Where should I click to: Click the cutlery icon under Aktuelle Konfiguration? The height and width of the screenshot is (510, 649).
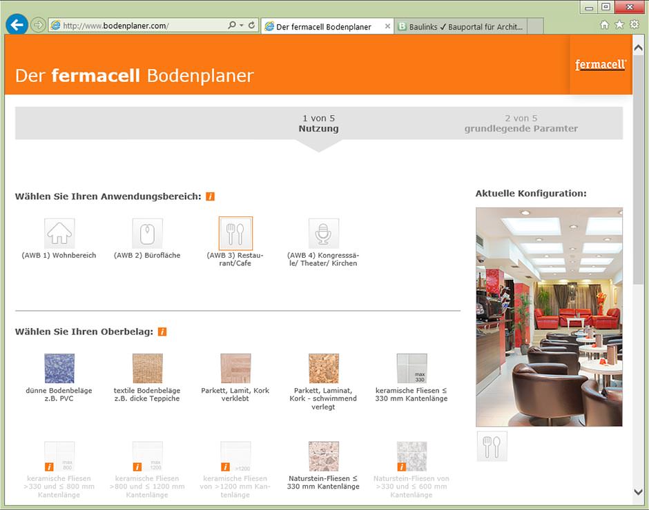(492, 447)
